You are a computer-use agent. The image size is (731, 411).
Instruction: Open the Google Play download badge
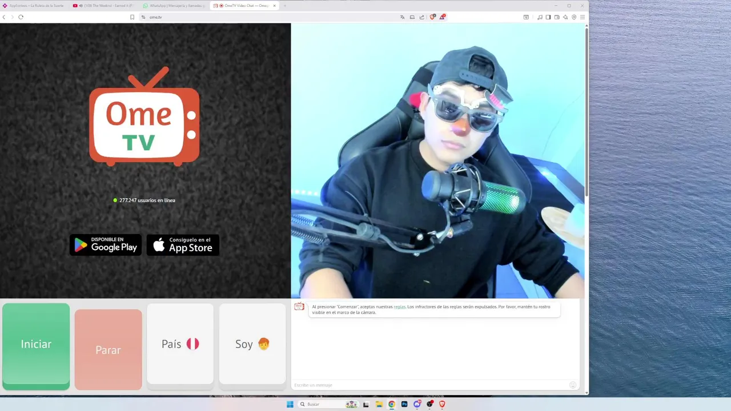pos(106,245)
